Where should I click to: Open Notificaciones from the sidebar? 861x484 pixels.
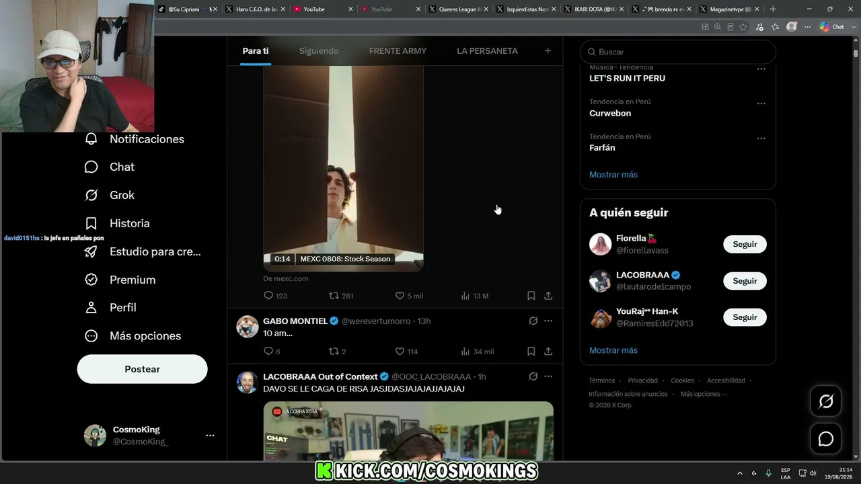pos(135,139)
